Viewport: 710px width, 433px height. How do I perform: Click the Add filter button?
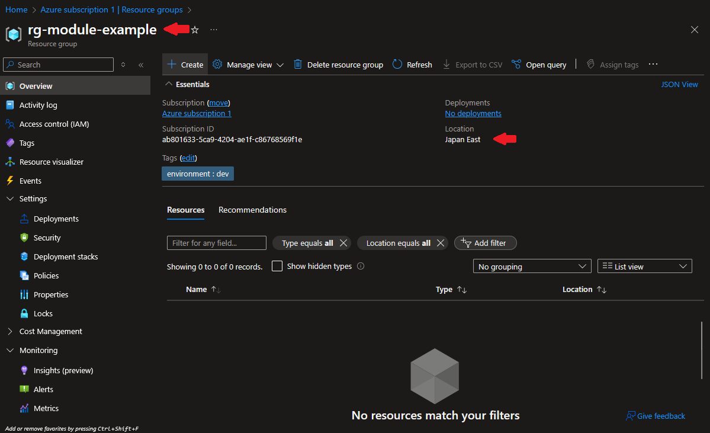(x=485, y=243)
